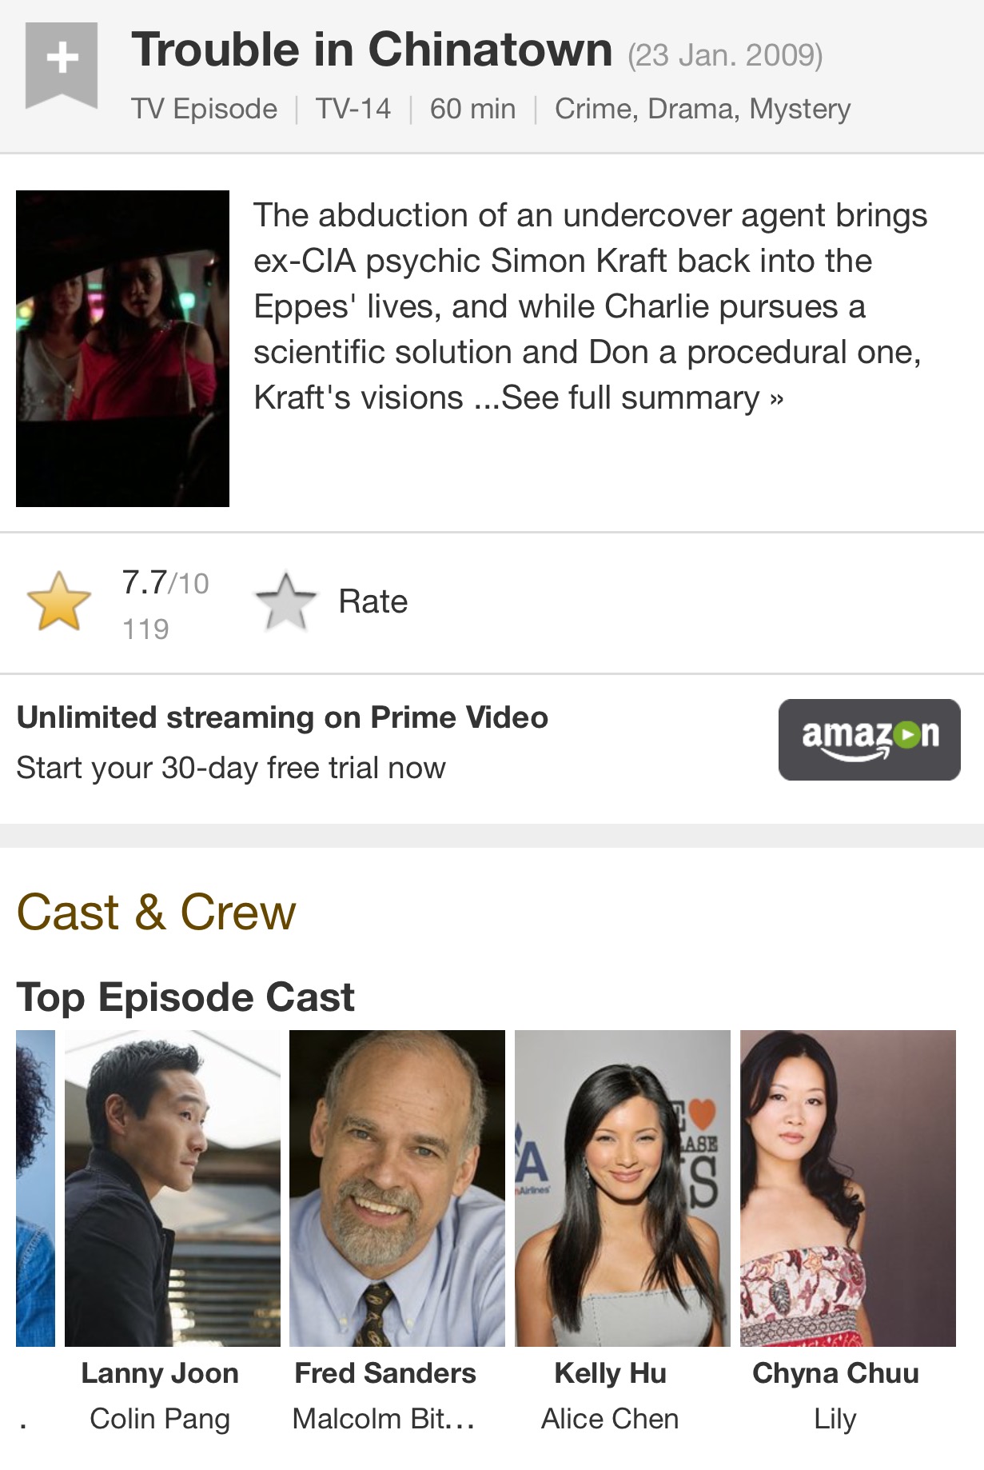The height and width of the screenshot is (1470, 984).
Task: Tap the Rate label
Action: [372, 601]
